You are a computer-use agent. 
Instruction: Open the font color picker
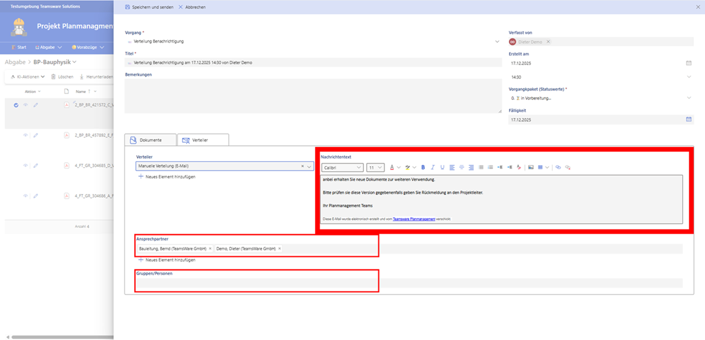coord(392,167)
